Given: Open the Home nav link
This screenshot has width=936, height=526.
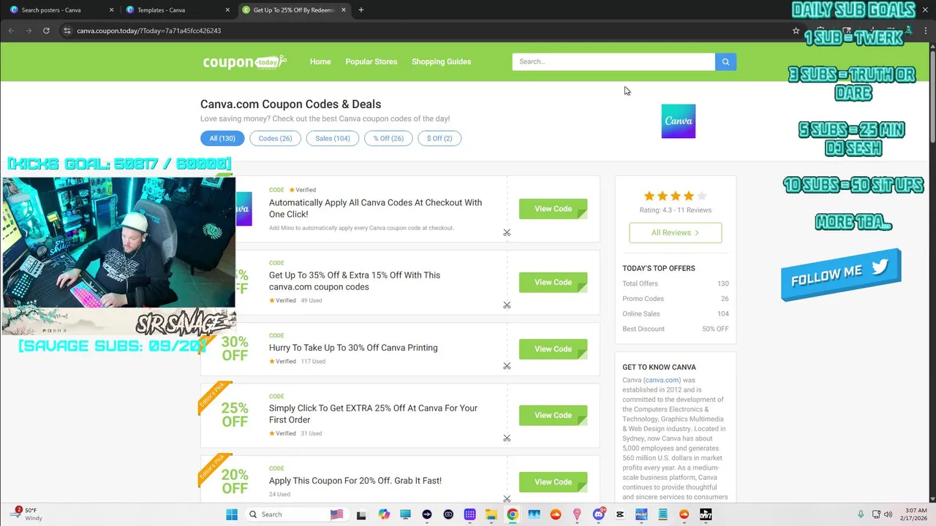Looking at the screenshot, I should 320,62.
